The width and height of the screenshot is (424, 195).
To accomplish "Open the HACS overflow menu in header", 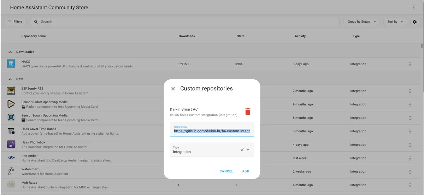I will click(414, 7).
